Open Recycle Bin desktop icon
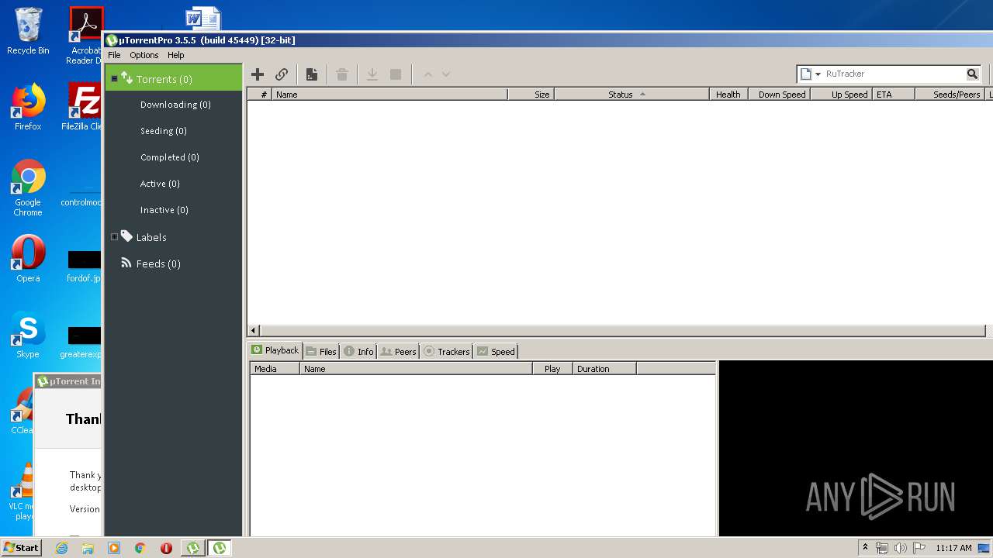 [28, 31]
